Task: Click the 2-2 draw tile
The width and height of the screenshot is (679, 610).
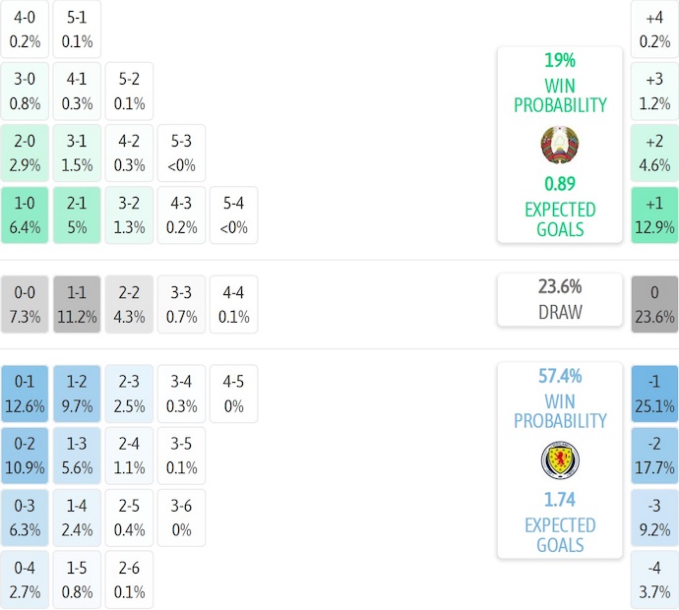Action: (x=129, y=304)
